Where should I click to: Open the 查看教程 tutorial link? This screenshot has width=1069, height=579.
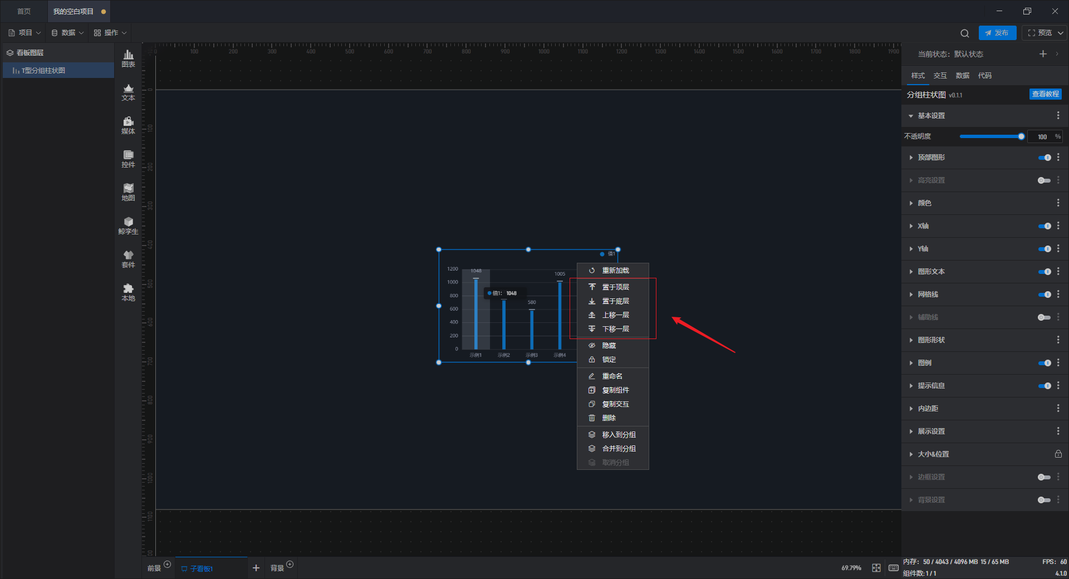[x=1045, y=95]
